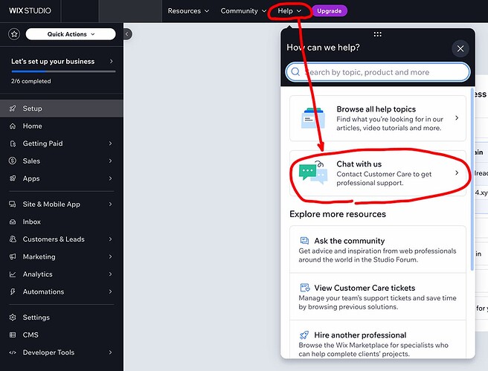Click the Browse all help topics arrow
Screen dimensions: 488x371
(x=457, y=118)
